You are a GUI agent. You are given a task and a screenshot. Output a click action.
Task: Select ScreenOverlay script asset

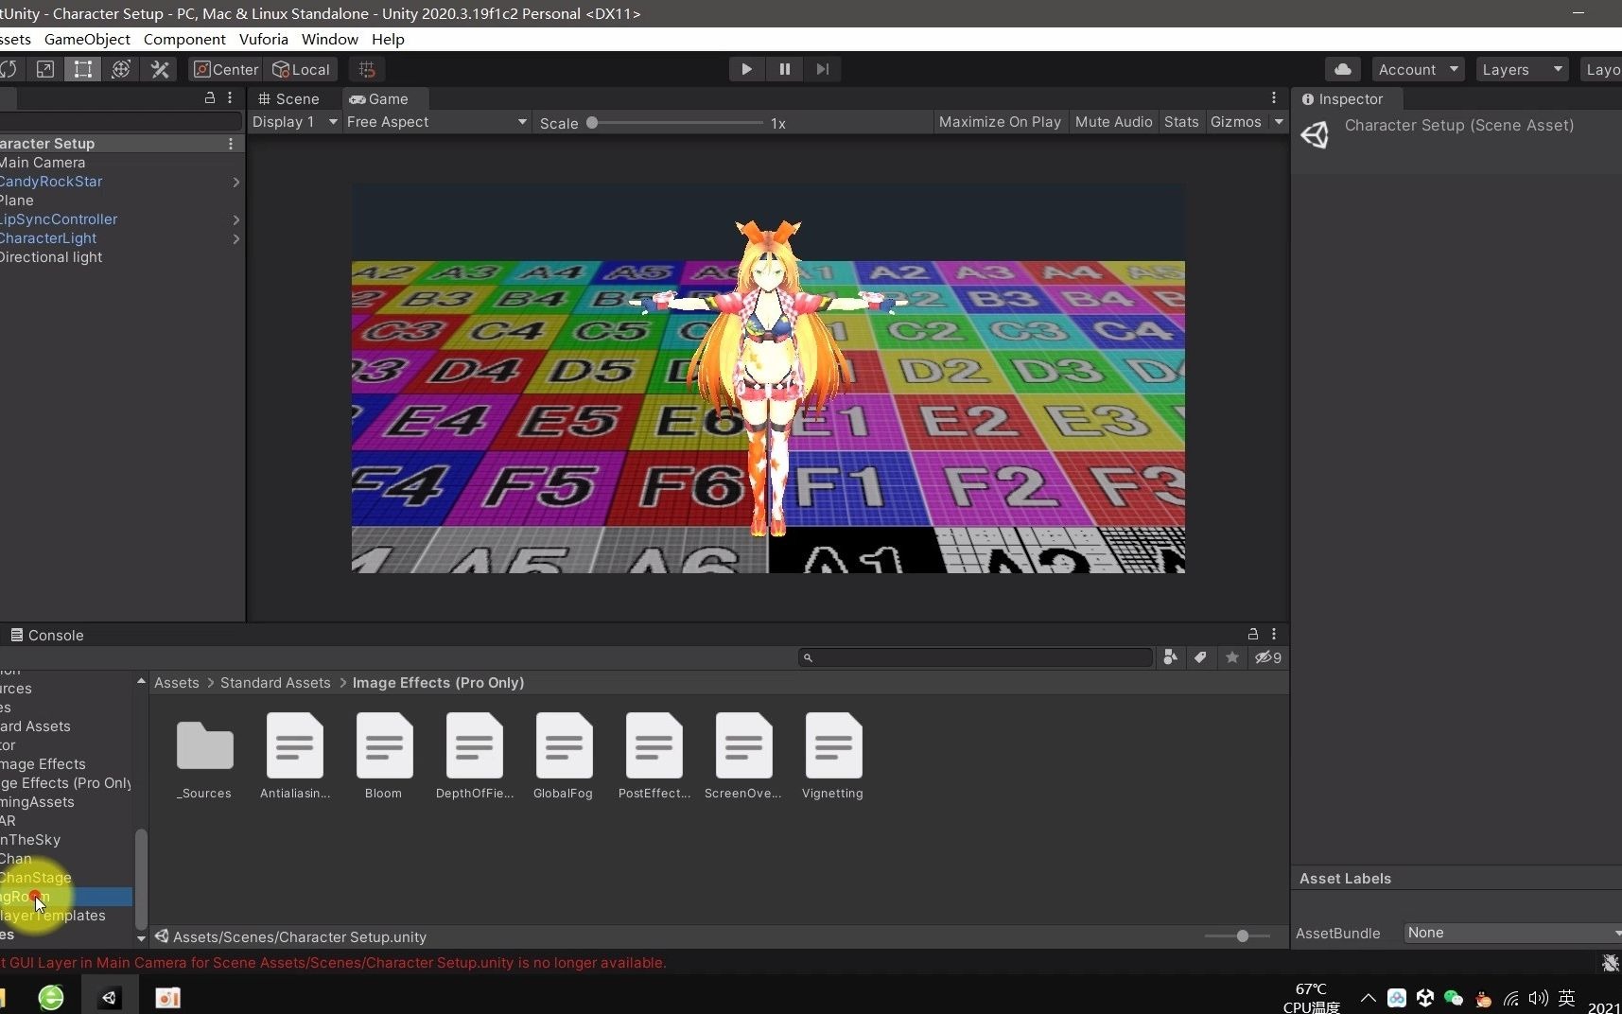pos(743,756)
